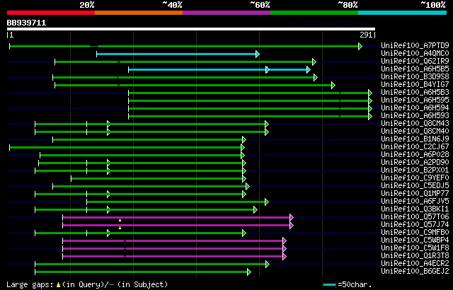Click the end arrowhead of A7PTD9 alignment
This screenshot has height=290, width=453.
point(360,46)
